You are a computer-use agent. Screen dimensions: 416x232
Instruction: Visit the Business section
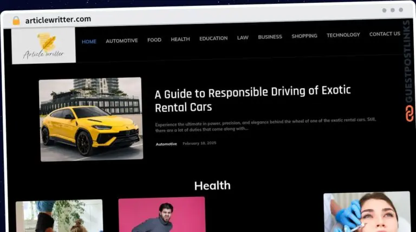(270, 37)
